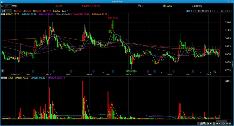Image resolution: width=234 pixels, height=126 pixels.
Task: Click the total volume 1265 in header
Action: [x=169, y=6]
